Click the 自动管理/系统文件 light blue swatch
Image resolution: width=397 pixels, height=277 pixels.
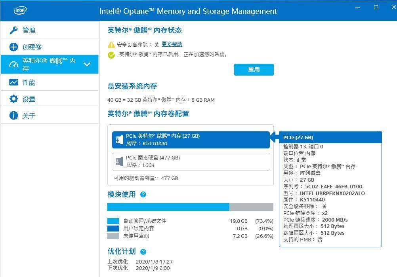tap(113, 221)
